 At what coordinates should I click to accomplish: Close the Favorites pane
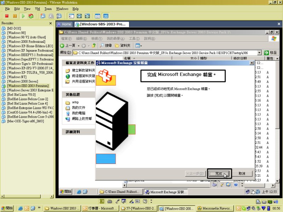[x=51, y=23]
